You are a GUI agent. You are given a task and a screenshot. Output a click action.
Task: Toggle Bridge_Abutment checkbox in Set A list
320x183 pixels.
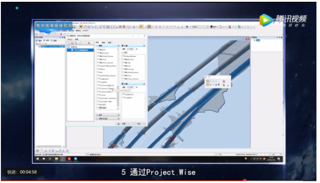123,56
